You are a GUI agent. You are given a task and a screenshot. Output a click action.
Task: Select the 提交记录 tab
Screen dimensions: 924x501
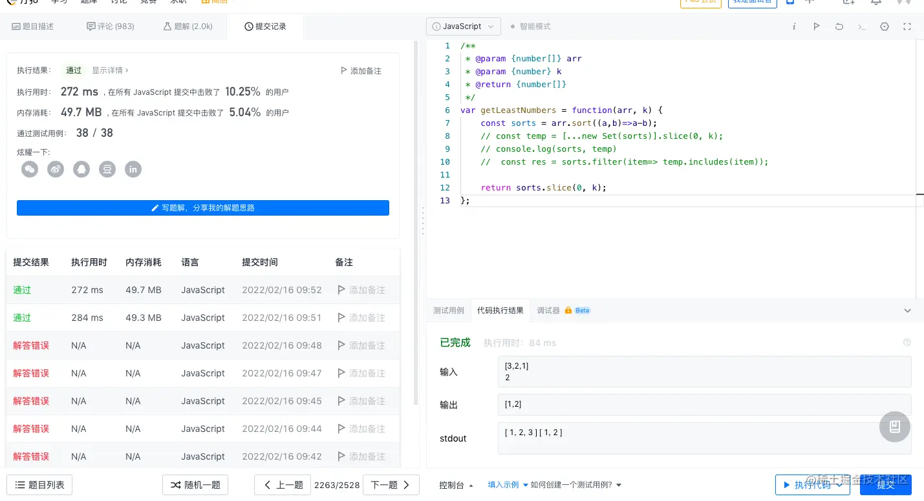click(265, 26)
